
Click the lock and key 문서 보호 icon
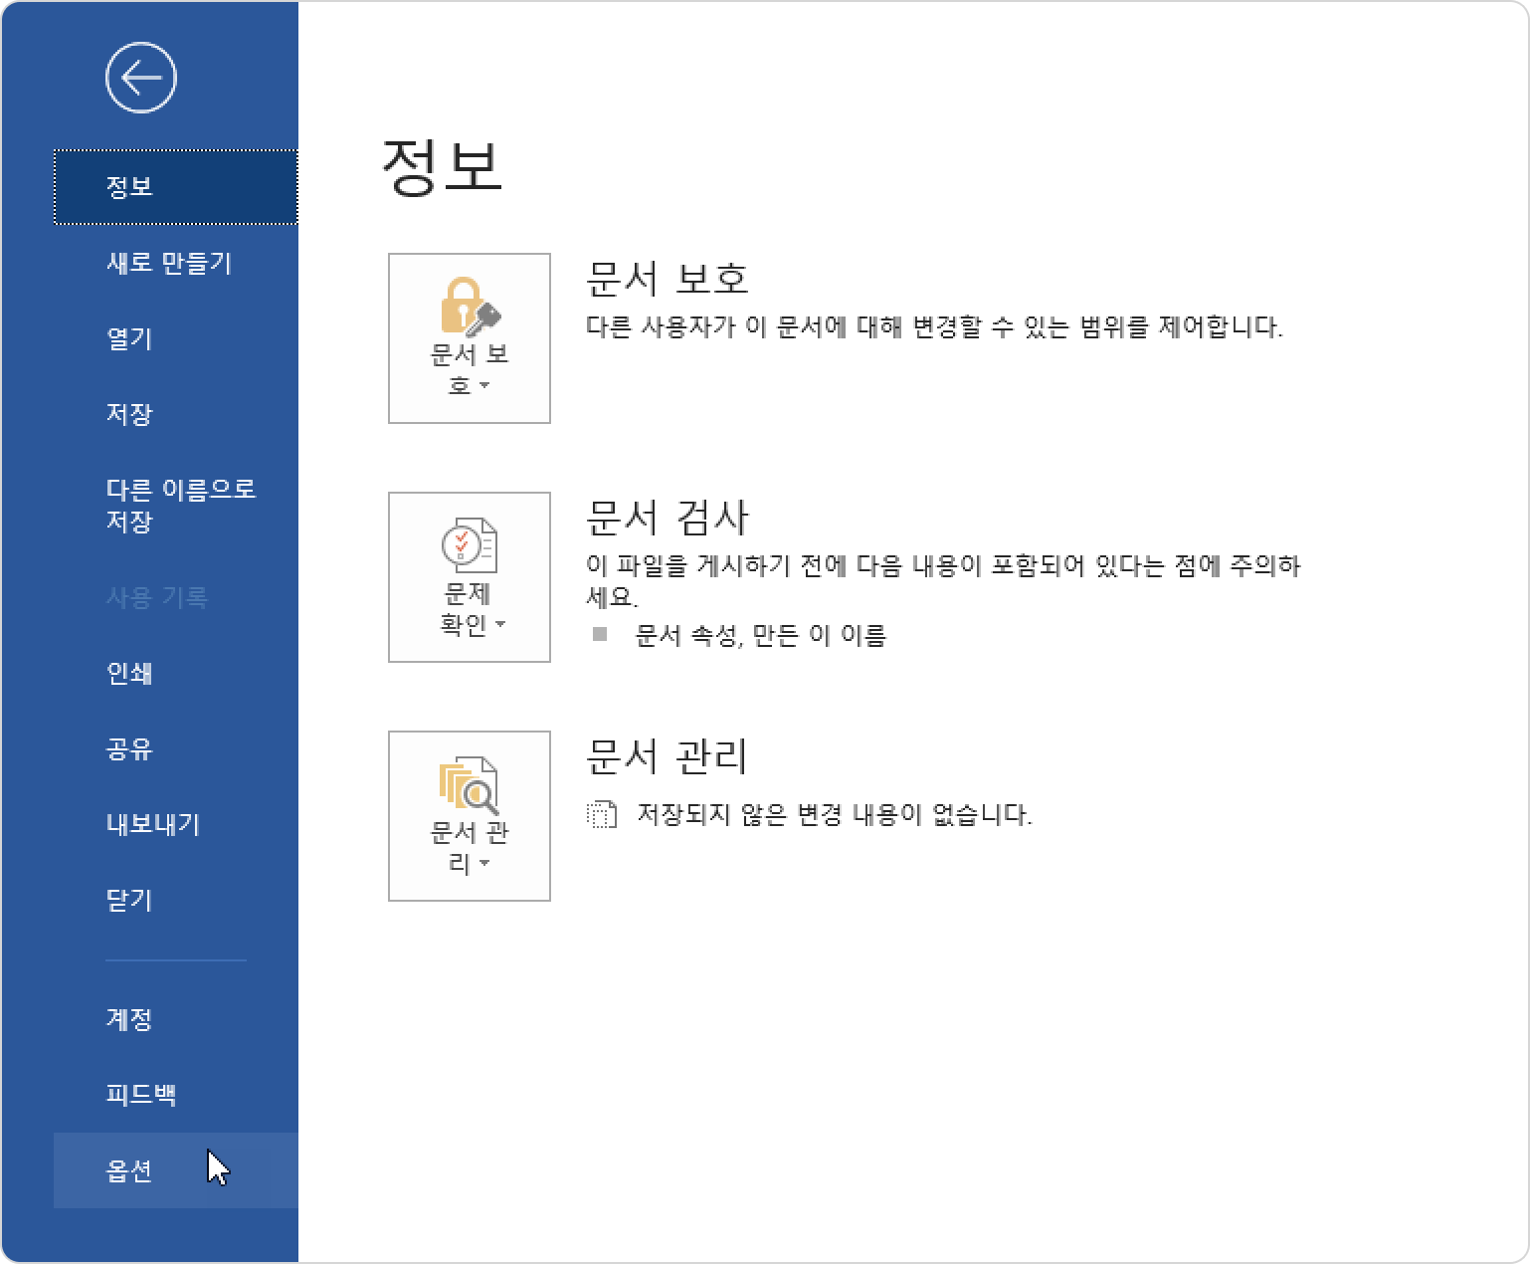pyautogui.click(x=470, y=307)
